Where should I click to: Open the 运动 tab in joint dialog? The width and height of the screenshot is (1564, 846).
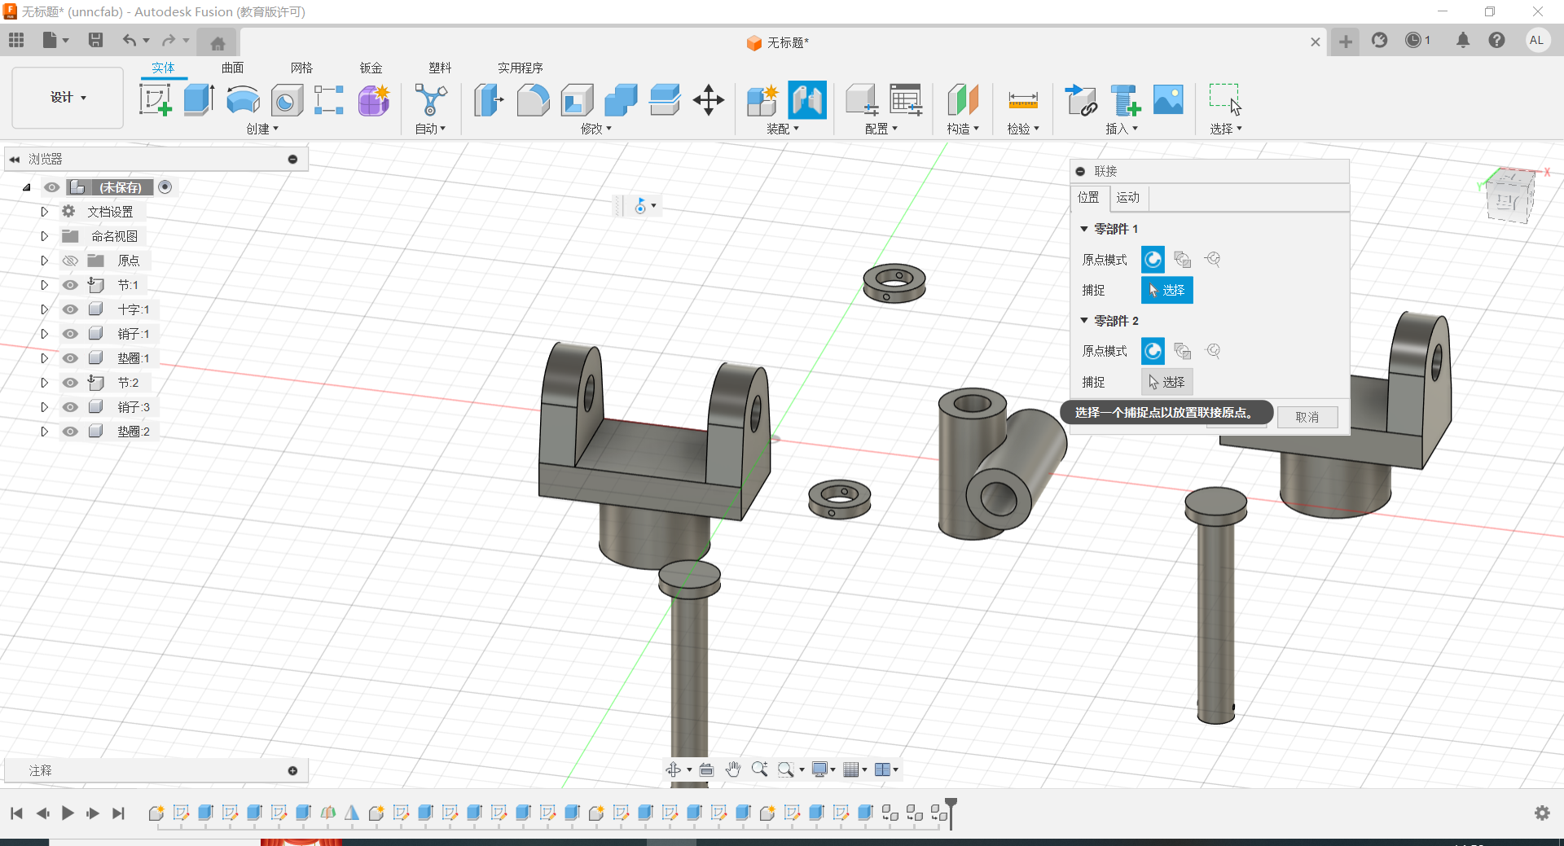click(1127, 197)
